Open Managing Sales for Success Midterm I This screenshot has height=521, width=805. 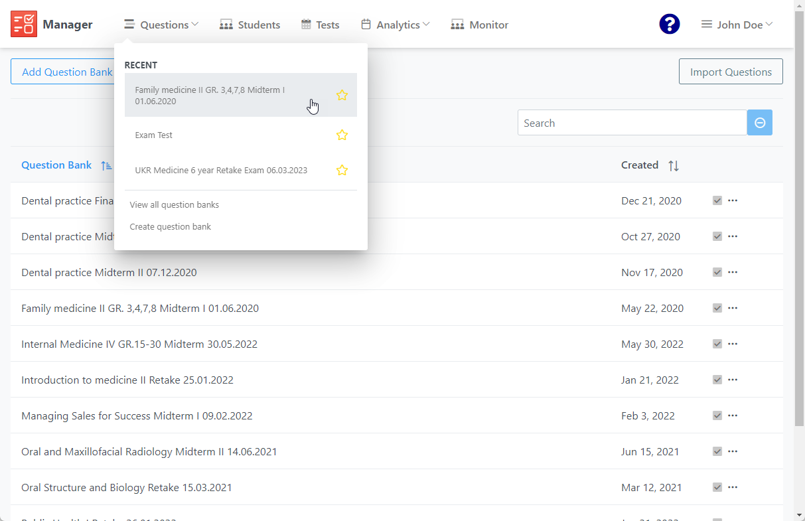(137, 416)
